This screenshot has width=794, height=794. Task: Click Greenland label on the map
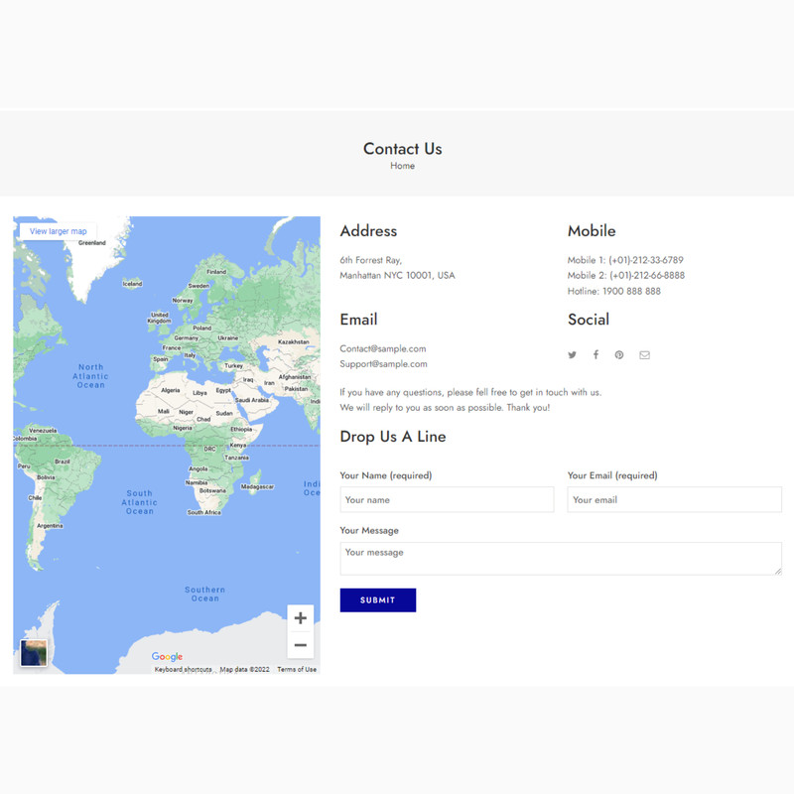(92, 242)
